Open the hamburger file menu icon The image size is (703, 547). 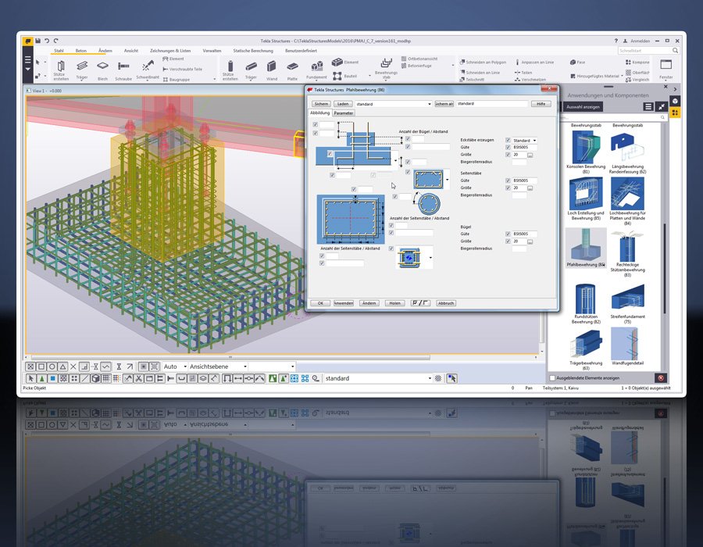click(28, 59)
